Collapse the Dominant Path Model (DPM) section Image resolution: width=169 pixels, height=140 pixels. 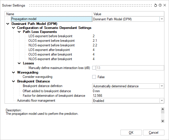pyautogui.click(x=8, y=24)
